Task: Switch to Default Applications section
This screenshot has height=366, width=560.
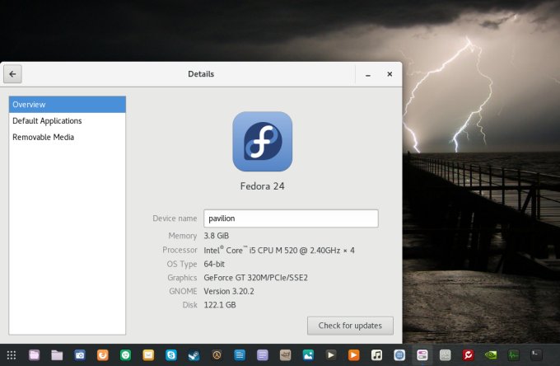Action: coord(68,121)
